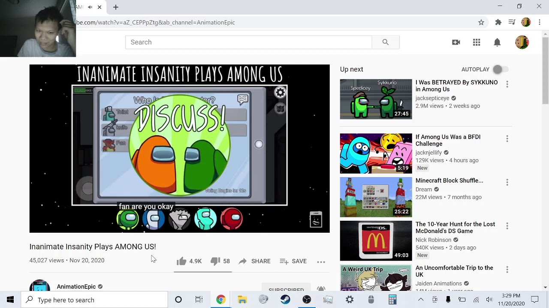Image resolution: width=549 pixels, height=308 pixels.
Task: Open Wi-Fi network tray icon
Action: point(476,300)
